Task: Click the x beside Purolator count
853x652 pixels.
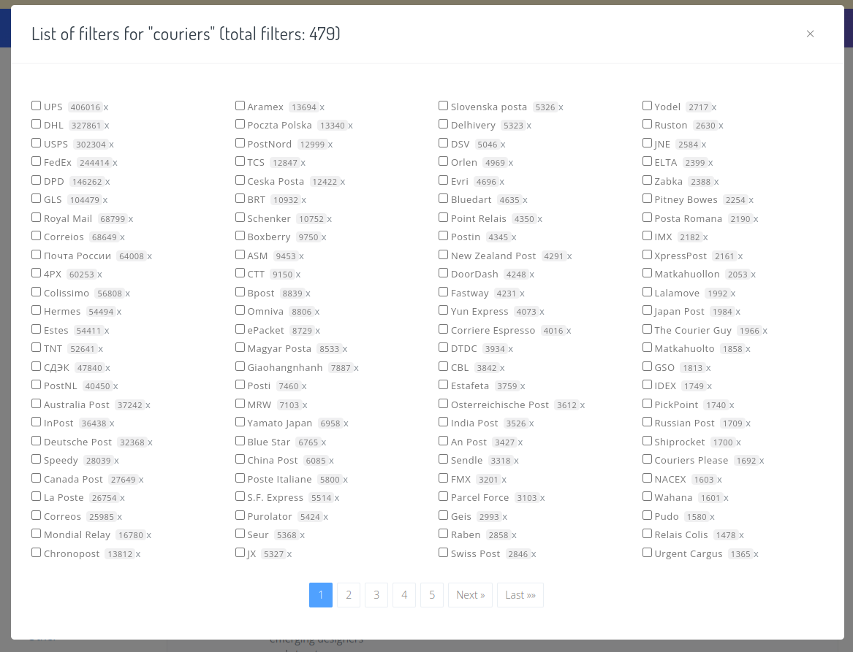Action: pyautogui.click(x=326, y=517)
